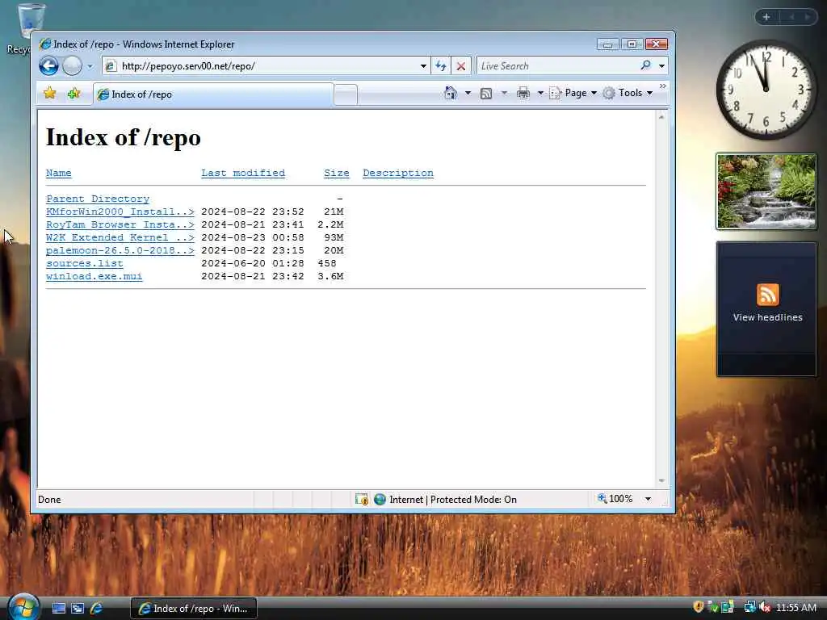Refresh the page with the Refresh icon

click(x=441, y=66)
